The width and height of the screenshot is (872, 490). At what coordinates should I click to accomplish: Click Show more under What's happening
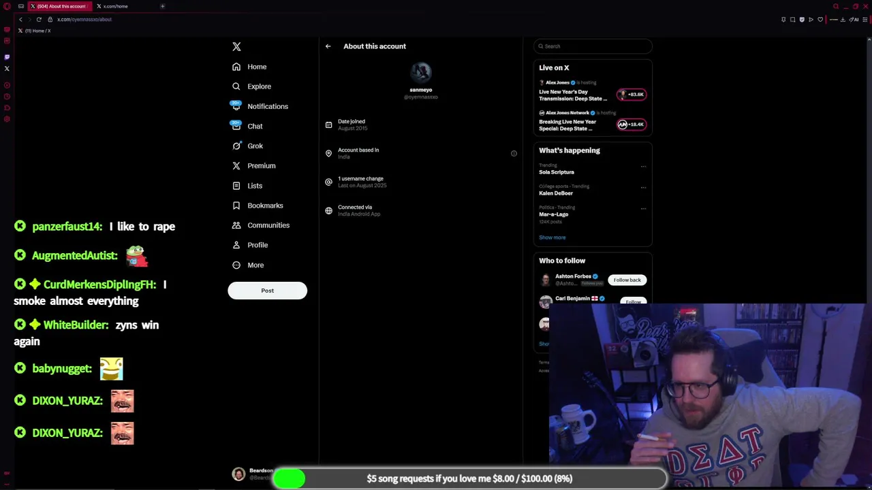pyautogui.click(x=552, y=238)
